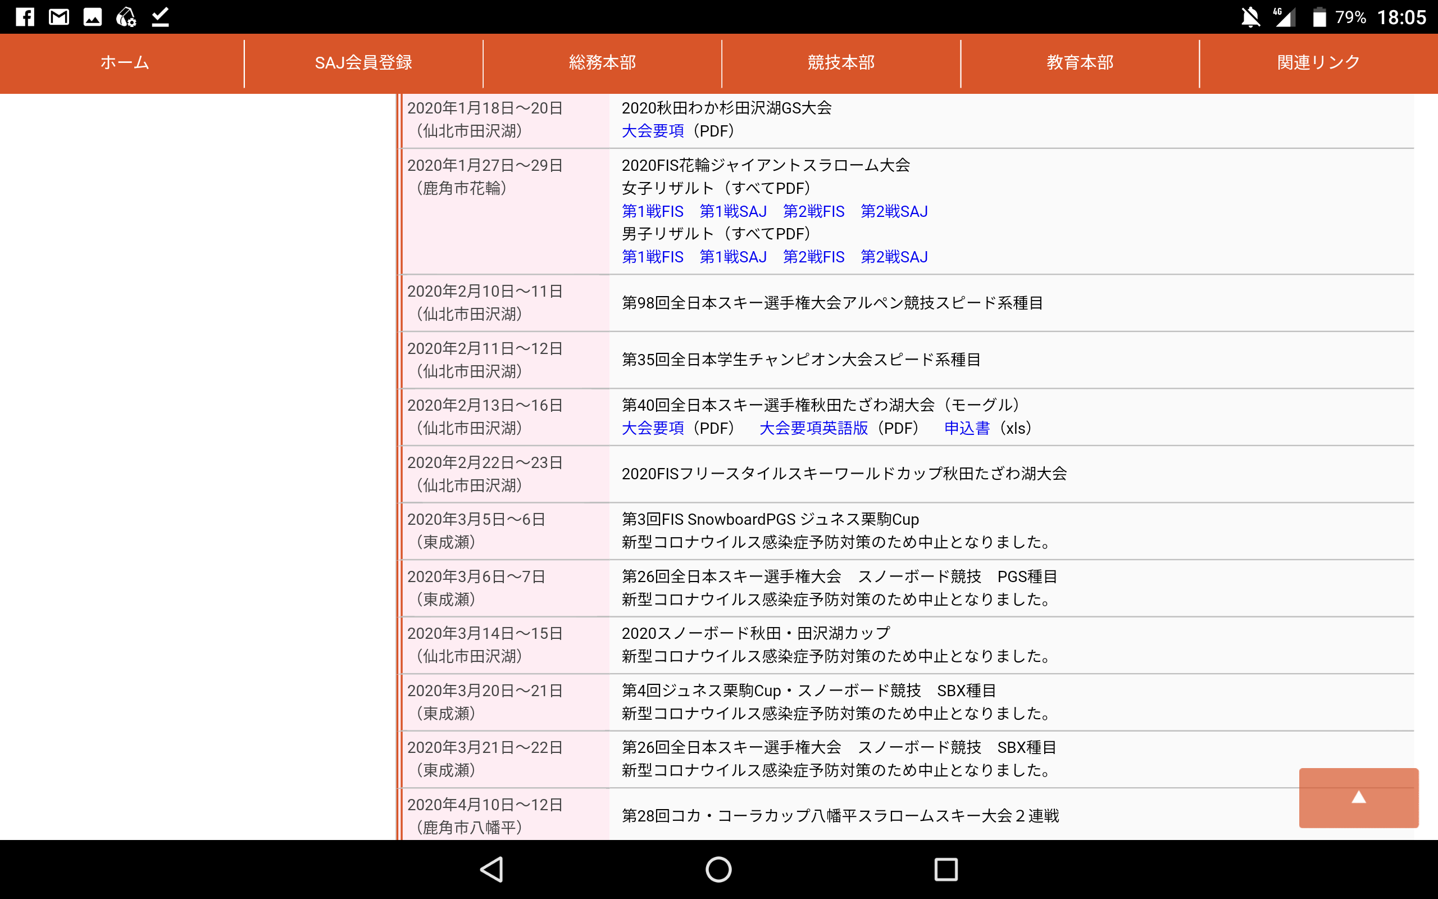Tap the battery status icon

[x=1319, y=17]
